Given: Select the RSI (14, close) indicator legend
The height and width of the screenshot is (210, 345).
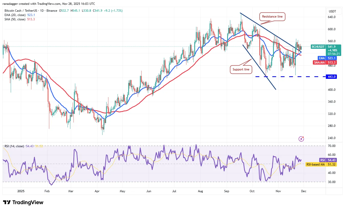Looking at the screenshot, I should pos(14,146).
